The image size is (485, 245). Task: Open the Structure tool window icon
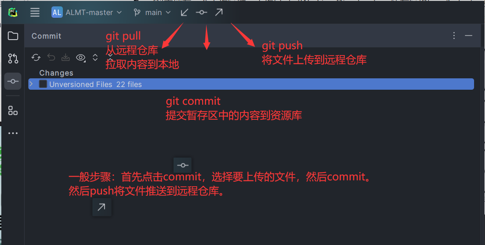click(13, 111)
